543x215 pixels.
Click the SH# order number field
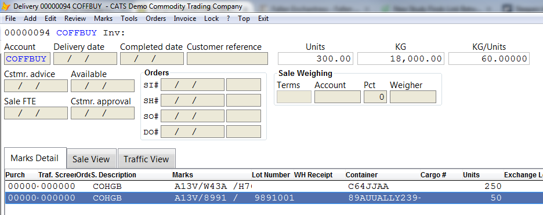(x=244, y=100)
